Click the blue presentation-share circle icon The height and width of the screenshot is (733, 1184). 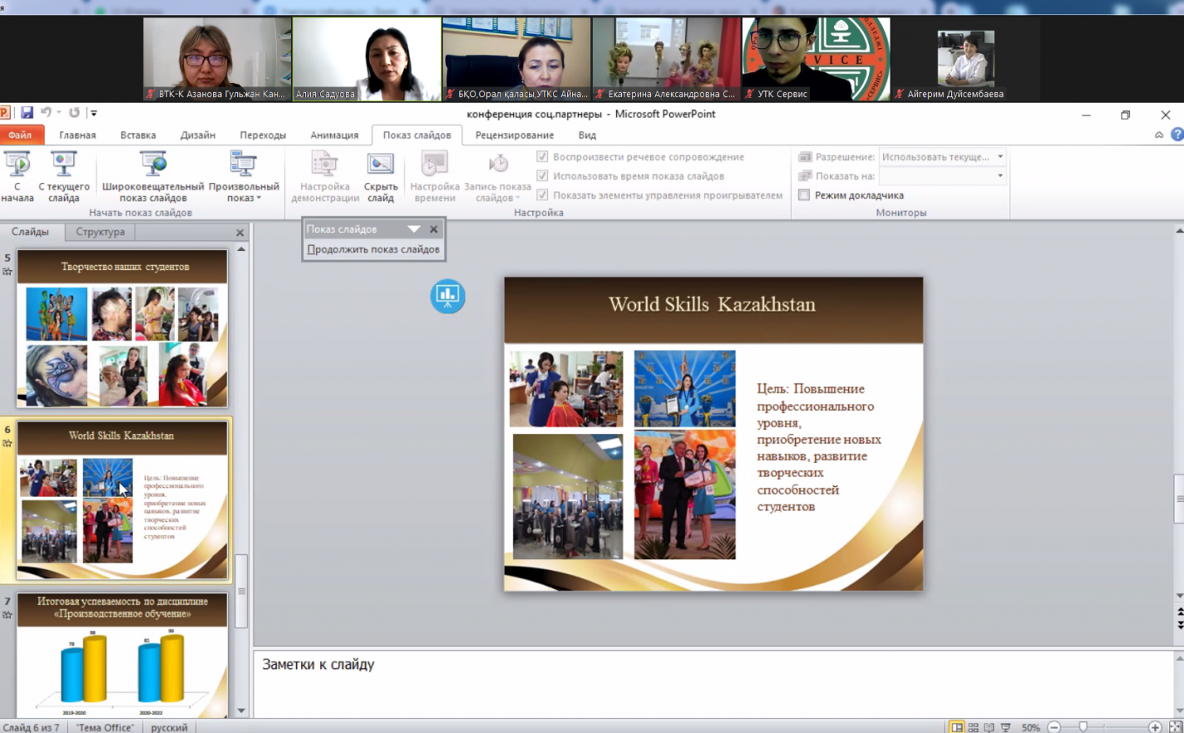click(447, 296)
